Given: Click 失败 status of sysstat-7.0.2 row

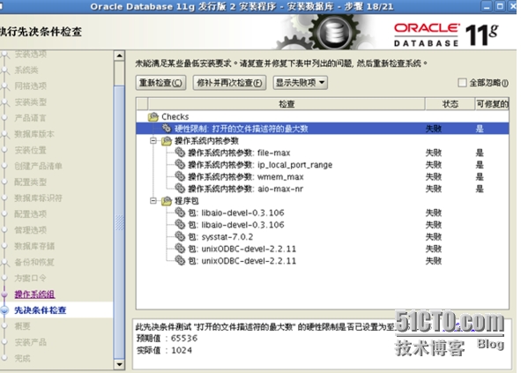Looking at the screenshot, I should tap(434, 236).
